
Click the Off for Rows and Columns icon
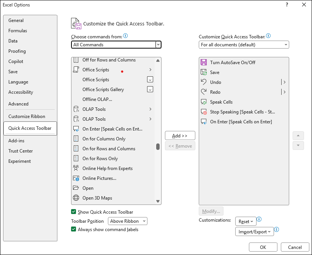76,60
